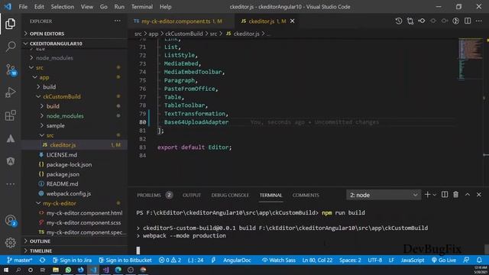This screenshot has height=275, width=489.
Task: Create a new terminal with plus icon
Action: coord(427,195)
